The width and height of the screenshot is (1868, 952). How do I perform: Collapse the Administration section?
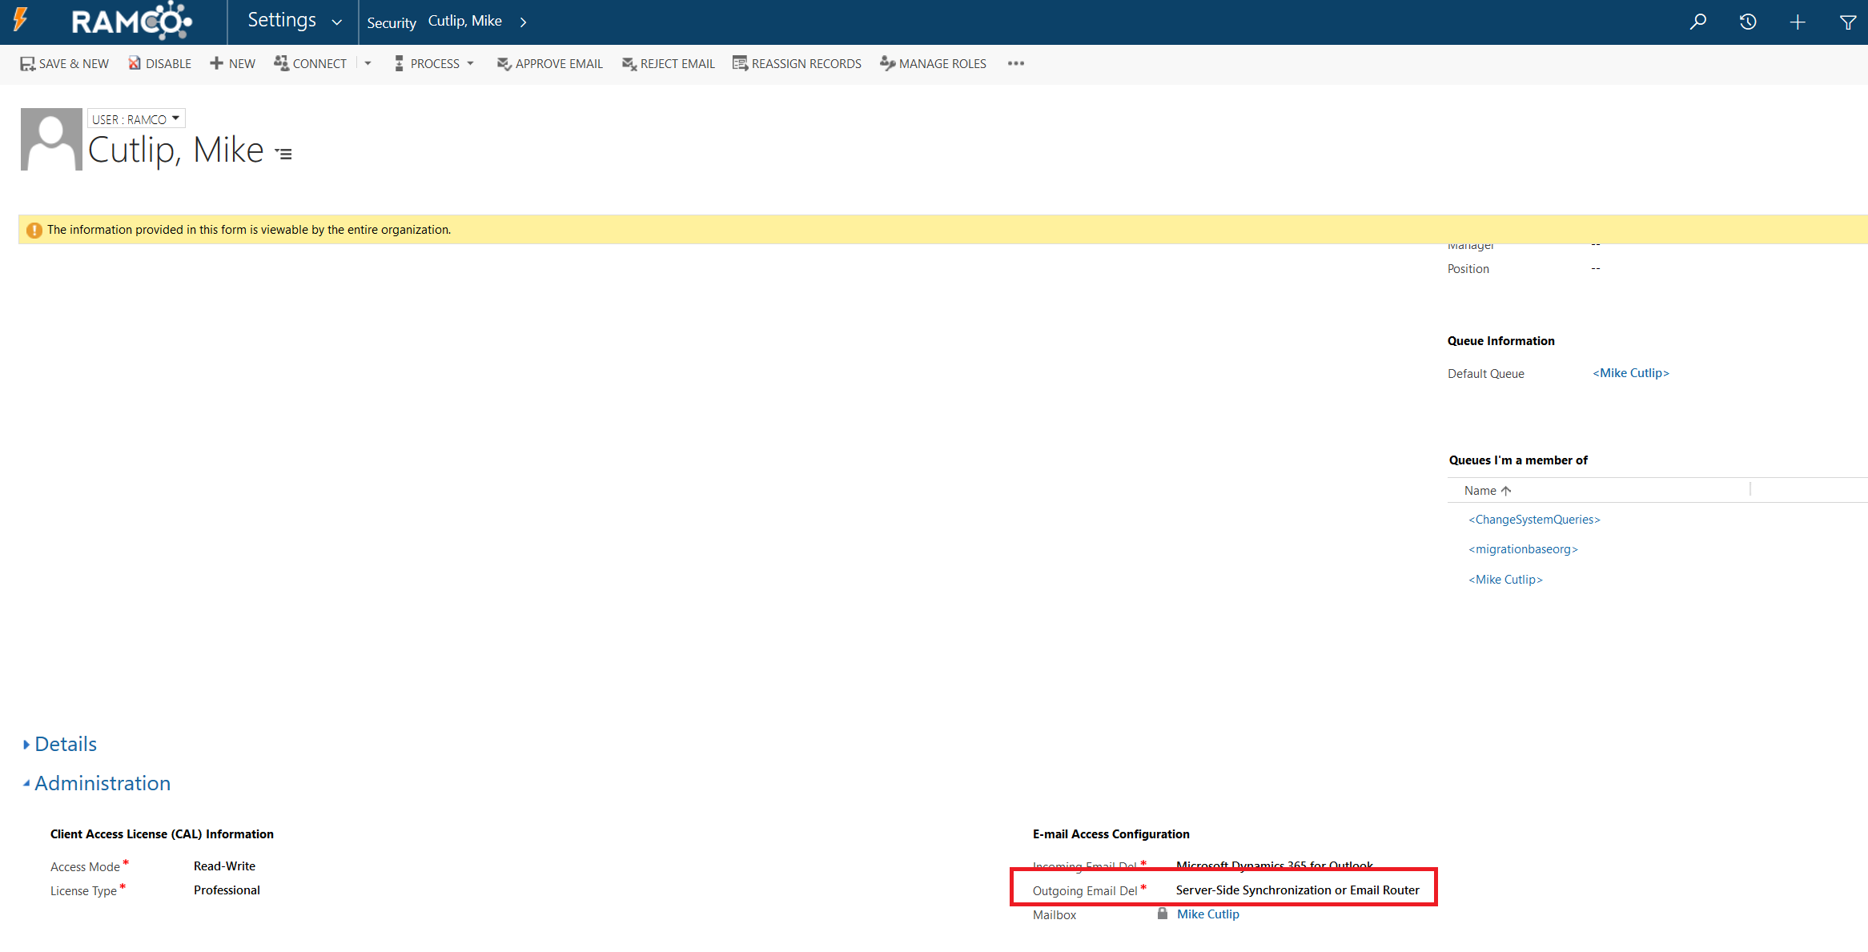(x=102, y=783)
